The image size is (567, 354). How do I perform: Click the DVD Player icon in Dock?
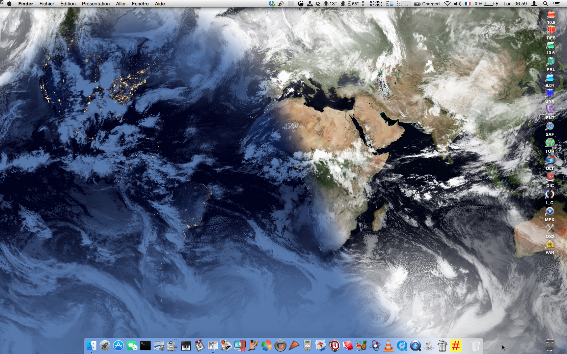307,346
